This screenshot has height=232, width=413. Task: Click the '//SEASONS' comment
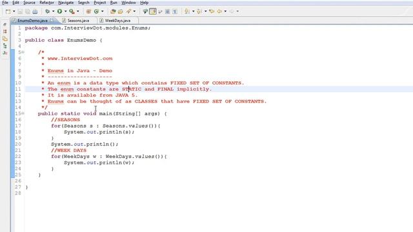click(65, 120)
